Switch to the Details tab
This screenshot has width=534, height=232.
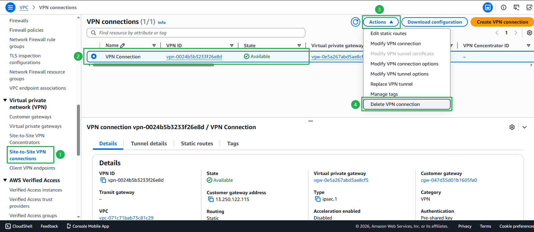tap(108, 143)
